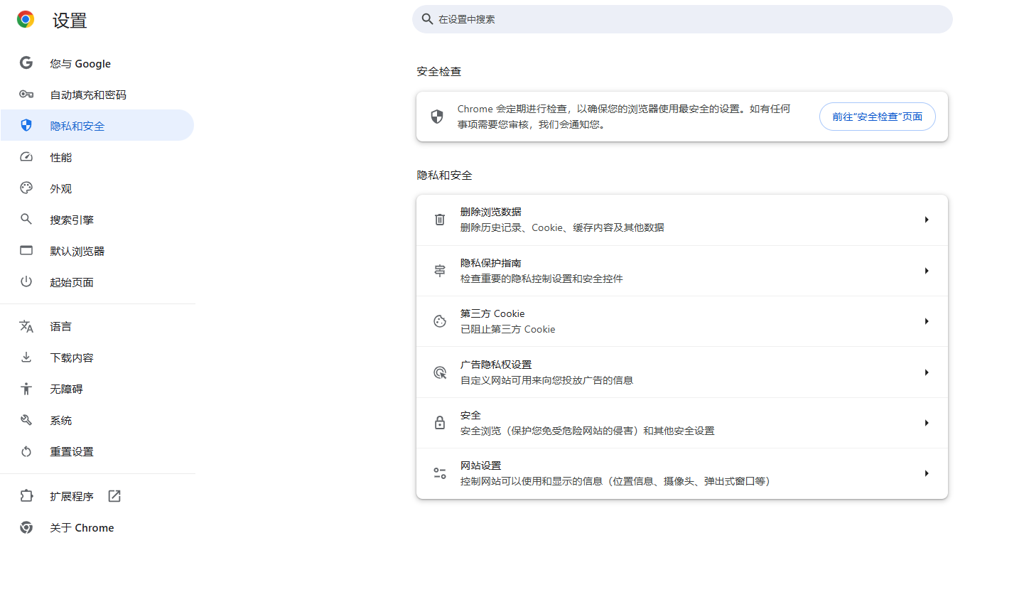Image resolution: width=1024 pixels, height=597 pixels.
Task: Click the power icon for 起始页面
Action: pyautogui.click(x=26, y=282)
